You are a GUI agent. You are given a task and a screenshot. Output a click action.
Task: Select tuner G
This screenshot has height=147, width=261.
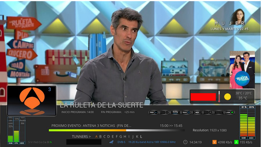click(121, 137)
